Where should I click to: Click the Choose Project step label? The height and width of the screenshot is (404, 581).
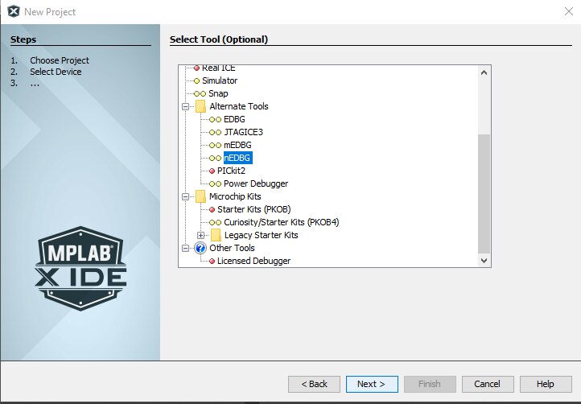pos(60,60)
